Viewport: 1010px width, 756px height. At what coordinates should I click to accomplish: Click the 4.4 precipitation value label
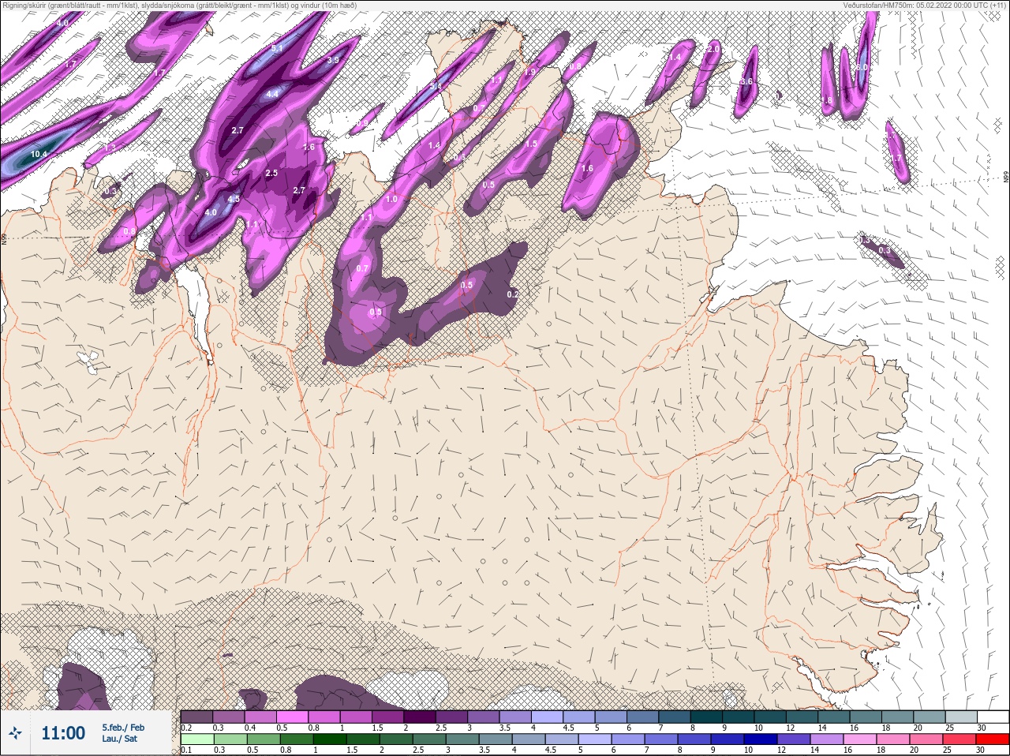tap(272, 94)
